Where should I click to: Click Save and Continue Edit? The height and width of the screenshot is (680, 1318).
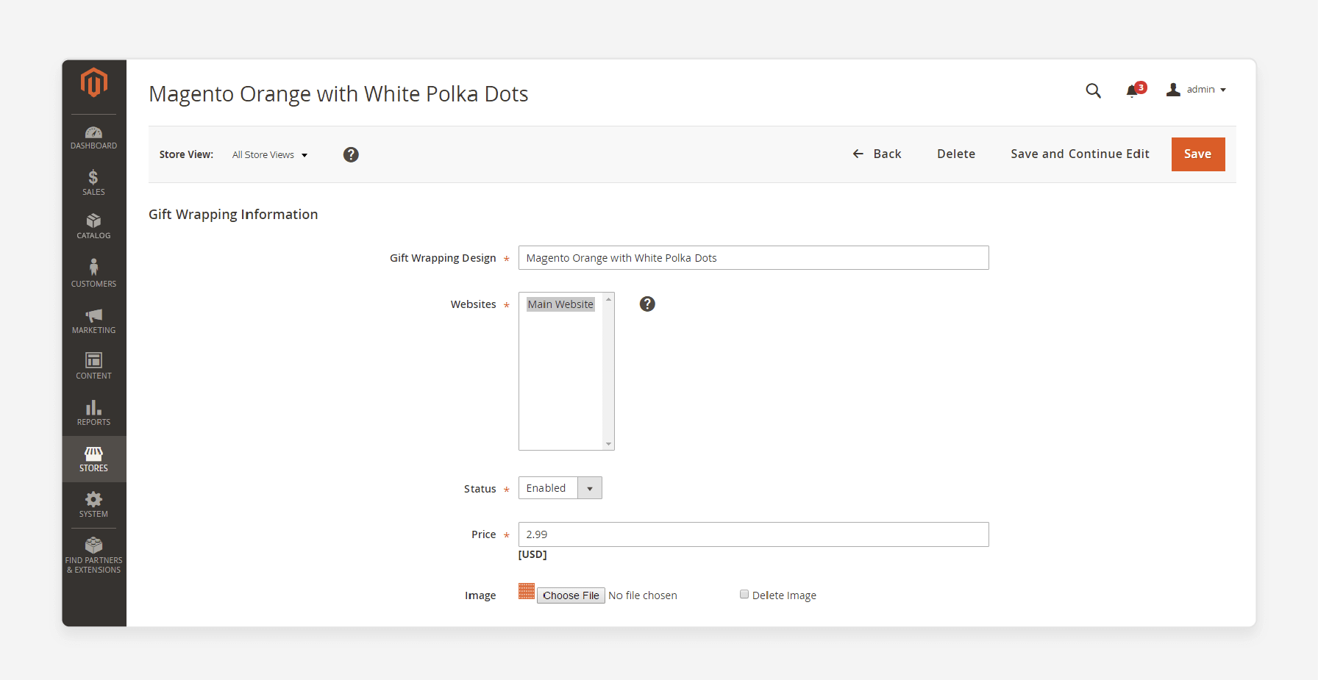1080,154
